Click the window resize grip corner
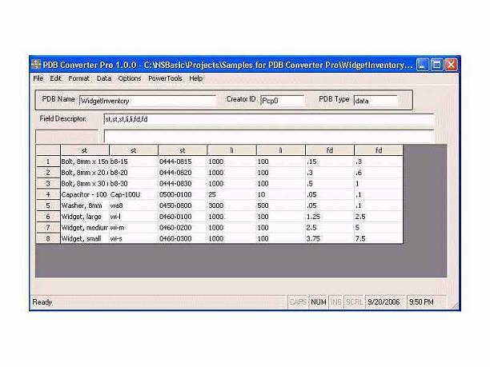The width and height of the screenshot is (490, 367). point(455,306)
